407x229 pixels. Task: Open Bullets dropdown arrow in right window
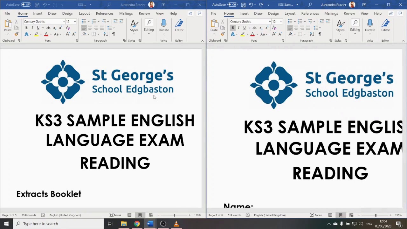click(x=295, y=22)
